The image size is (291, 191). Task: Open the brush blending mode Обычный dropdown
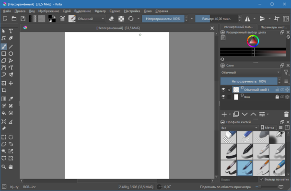tap(91, 19)
